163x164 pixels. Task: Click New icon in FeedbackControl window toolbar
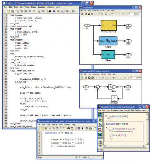[82, 78]
